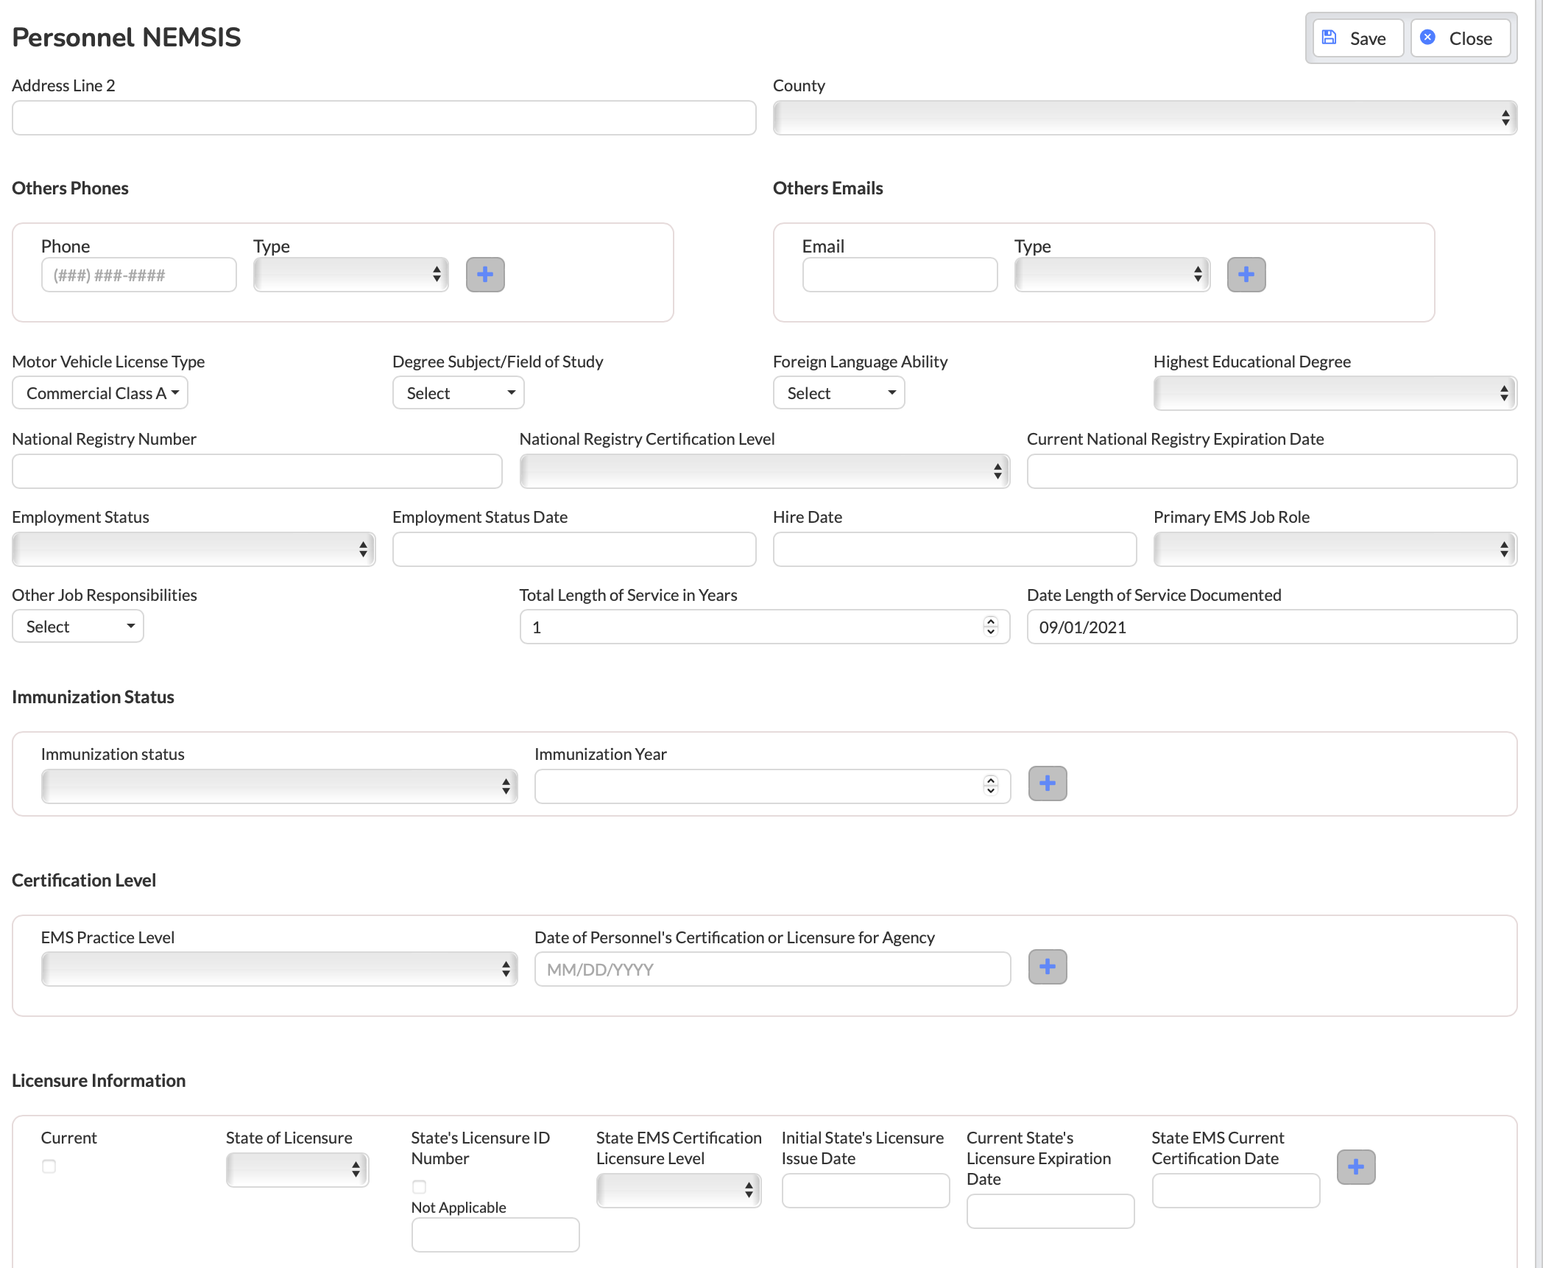Add another email with plus icon

click(1246, 275)
